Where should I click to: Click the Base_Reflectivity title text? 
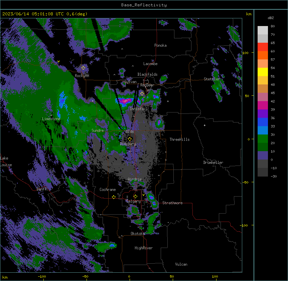(144, 5)
